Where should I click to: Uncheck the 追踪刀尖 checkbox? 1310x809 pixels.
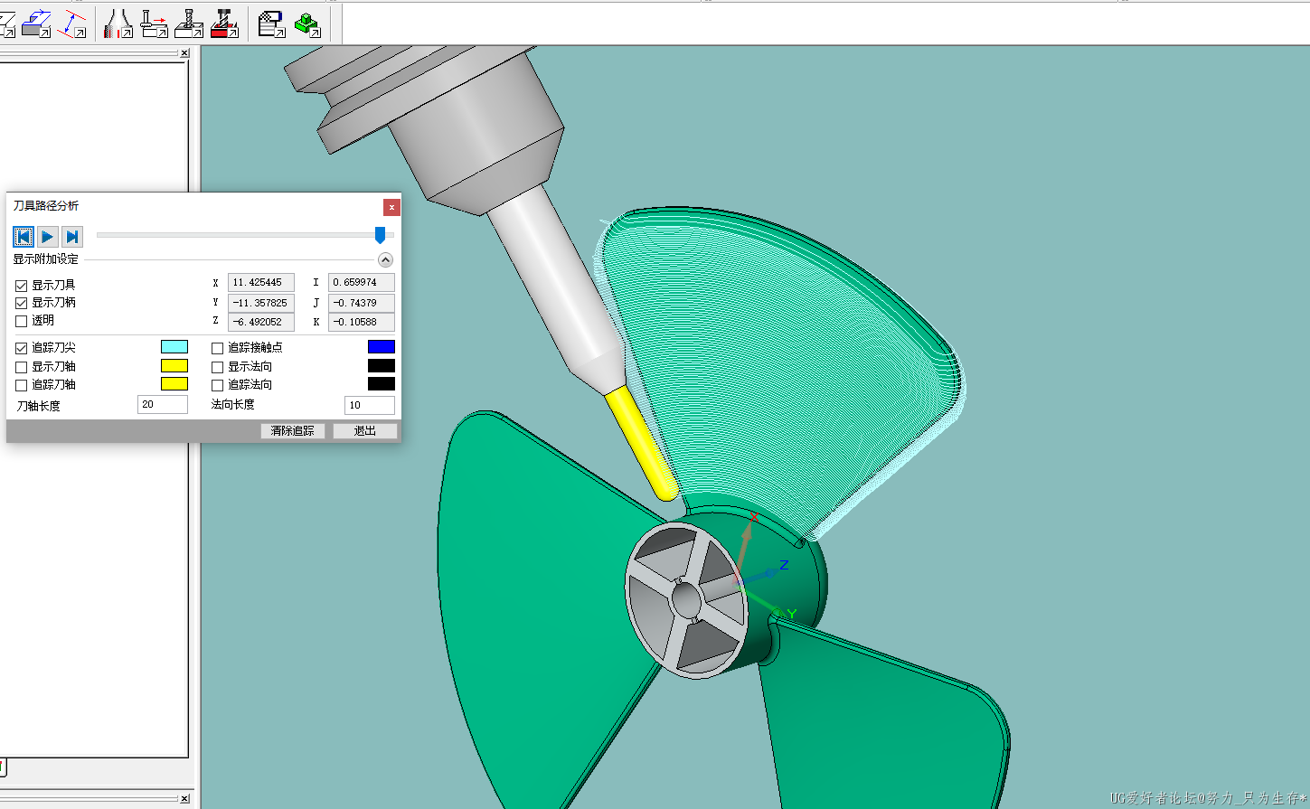pyautogui.click(x=22, y=348)
